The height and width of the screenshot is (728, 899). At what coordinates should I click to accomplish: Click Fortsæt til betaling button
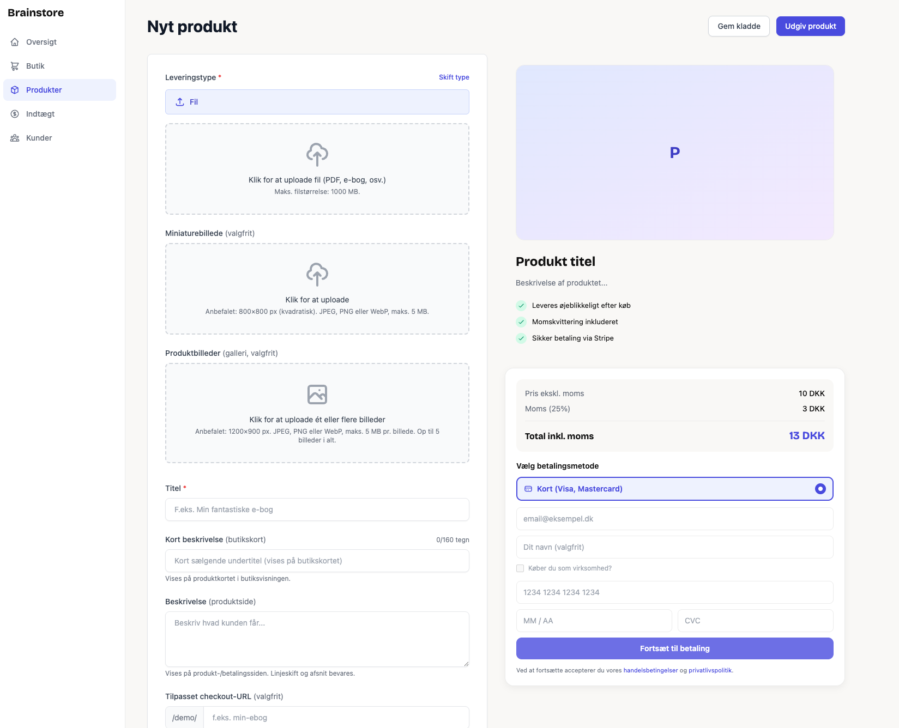675,648
